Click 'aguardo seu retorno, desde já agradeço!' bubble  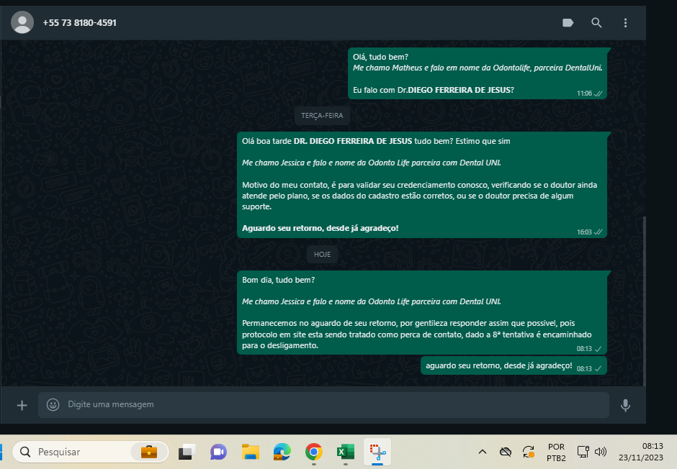[x=514, y=365]
